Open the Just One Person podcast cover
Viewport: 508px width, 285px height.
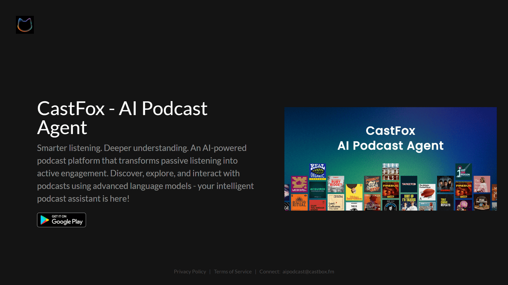(x=463, y=172)
